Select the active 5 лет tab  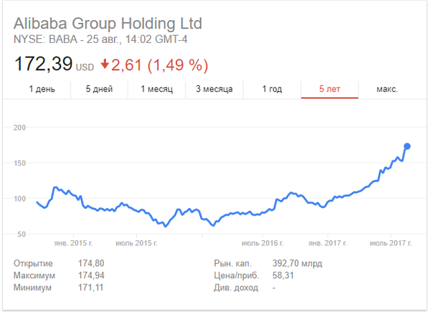[329, 89]
